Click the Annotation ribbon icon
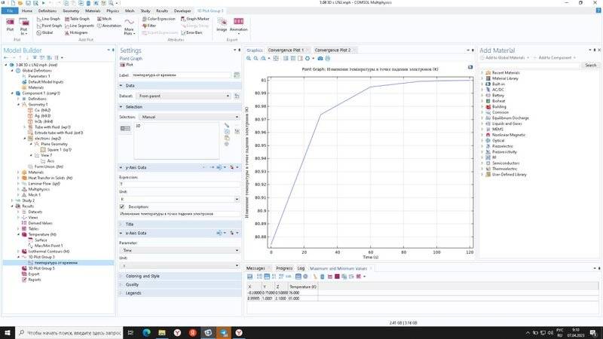 [x=109, y=26]
